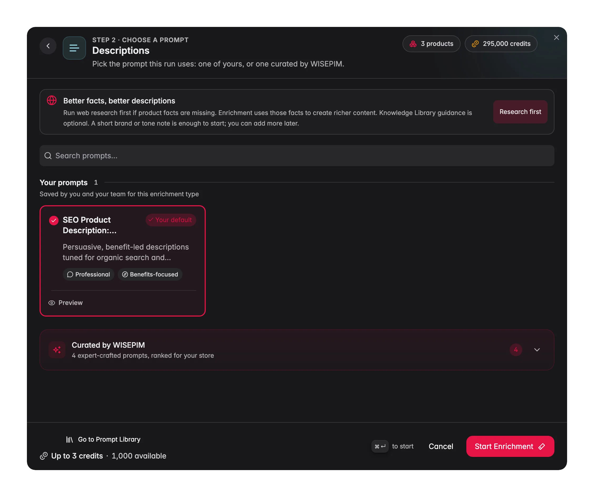
Task: Click the search magnifier icon
Action: pos(48,156)
